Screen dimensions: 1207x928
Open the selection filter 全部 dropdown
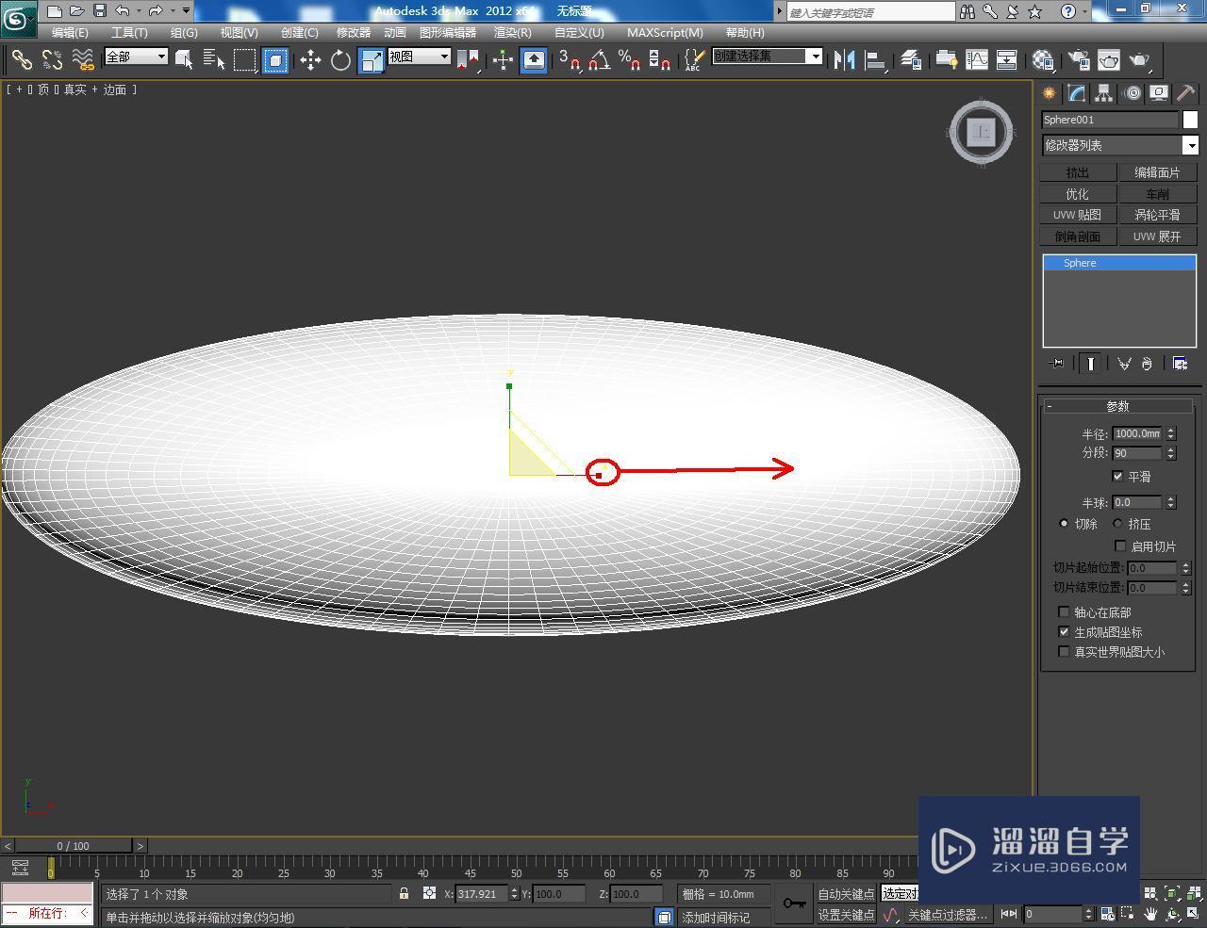pos(135,57)
